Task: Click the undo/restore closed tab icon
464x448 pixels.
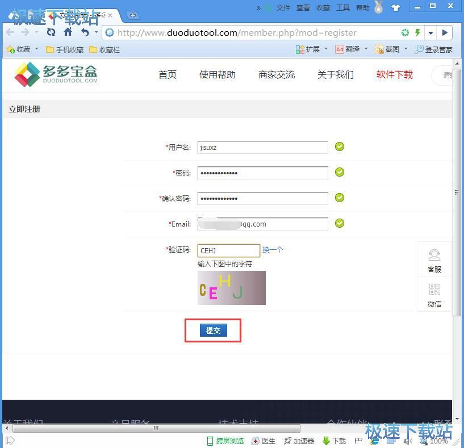Action: (85, 32)
